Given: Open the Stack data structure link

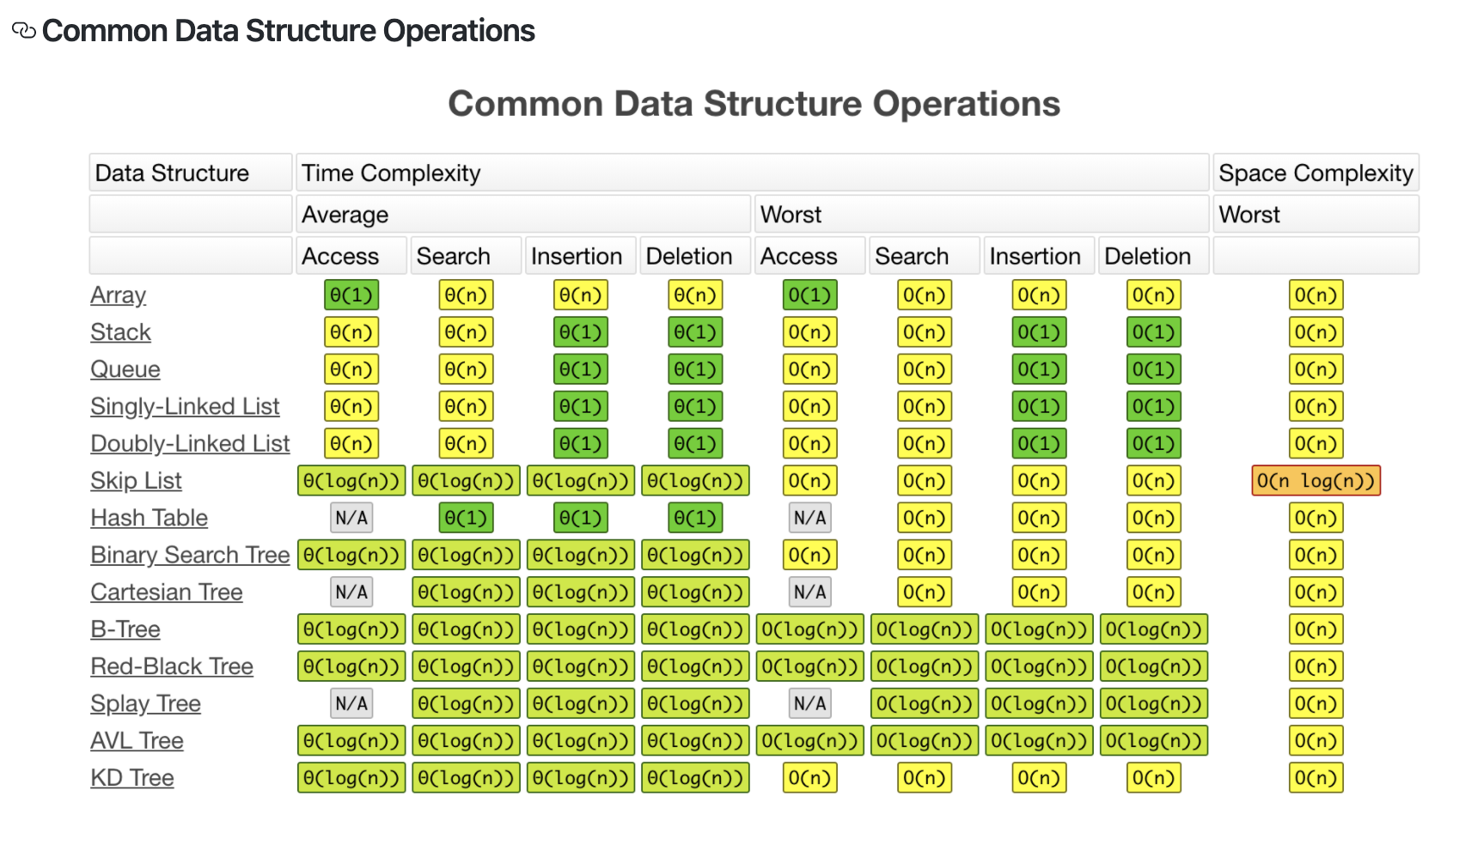Looking at the screenshot, I should point(120,332).
